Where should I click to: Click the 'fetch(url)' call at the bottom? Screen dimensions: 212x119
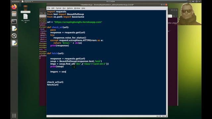tap(53, 85)
